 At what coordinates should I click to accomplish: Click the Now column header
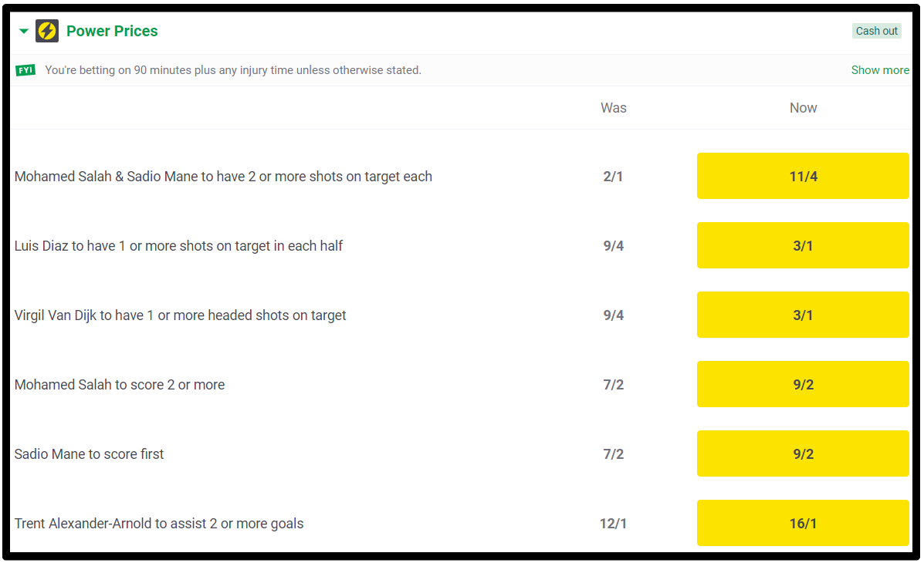pos(804,108)
